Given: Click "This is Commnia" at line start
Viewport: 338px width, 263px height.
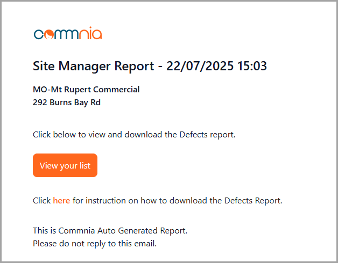Looking at the screenshot, I should [64, 231].
